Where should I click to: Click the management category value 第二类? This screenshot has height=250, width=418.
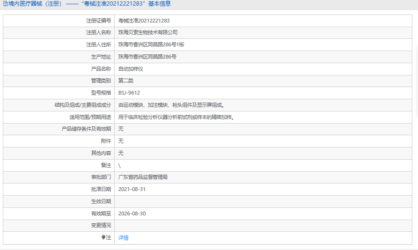click(x=126, y=81)
